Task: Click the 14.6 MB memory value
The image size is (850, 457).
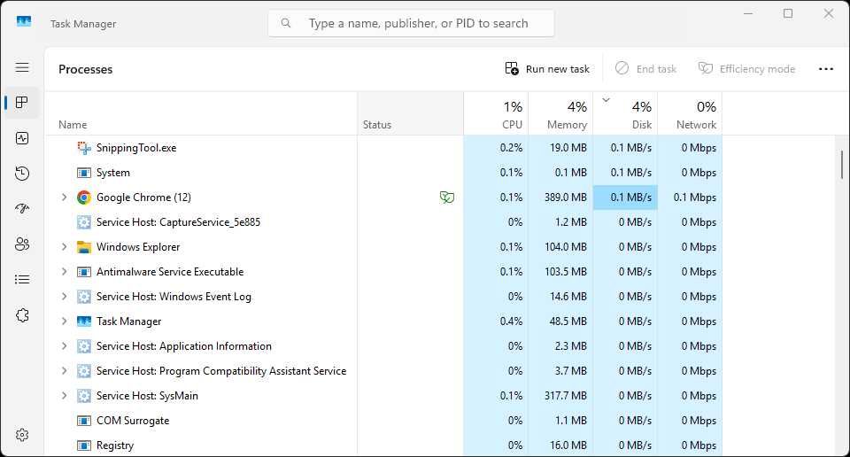Action: [568, 297]
